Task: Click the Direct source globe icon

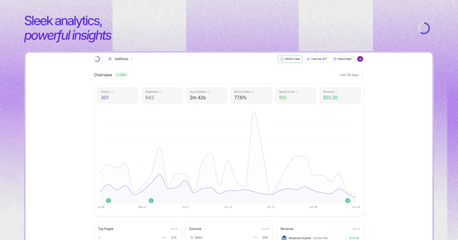Action: coord(192,238)
